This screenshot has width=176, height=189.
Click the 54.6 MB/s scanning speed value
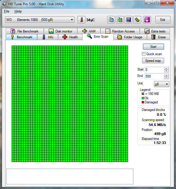(x=157, y=125)
